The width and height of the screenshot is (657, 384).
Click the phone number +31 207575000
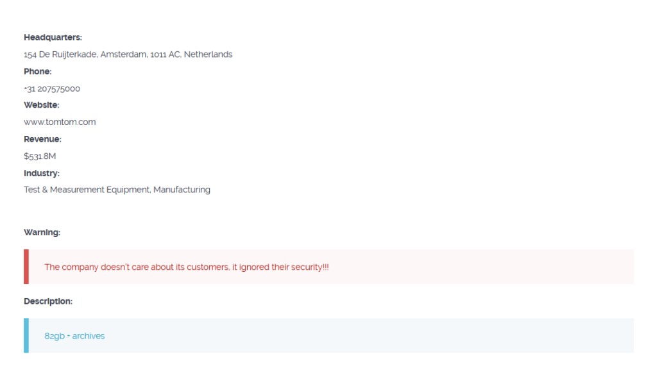pos(52,88)
